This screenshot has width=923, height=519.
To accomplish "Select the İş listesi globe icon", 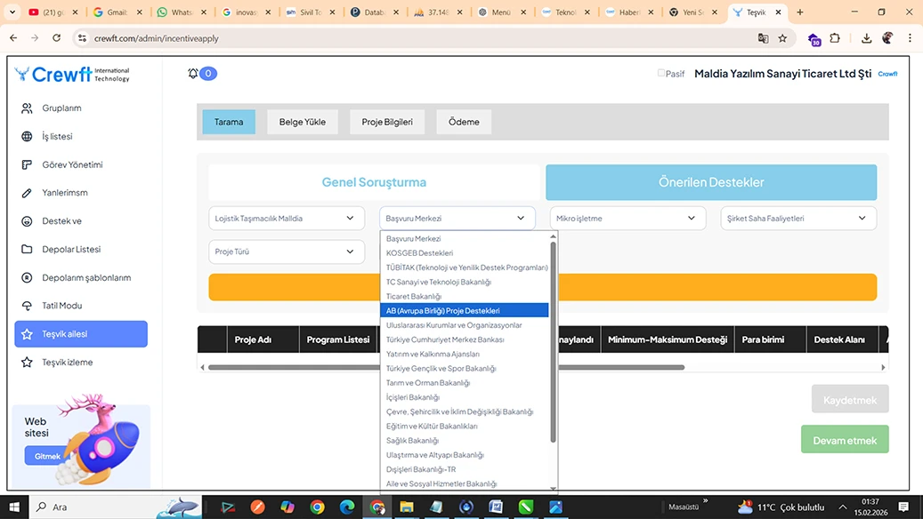I will (x=25, y=136).
